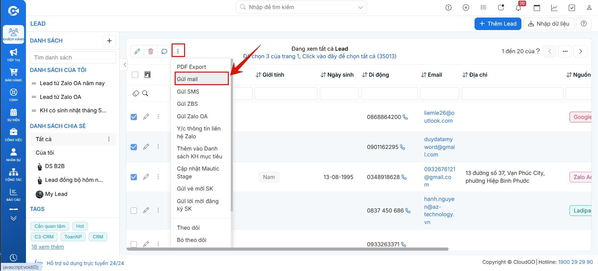This screenshot has width=598, height=271.
Task: Sort by Ngày sinh column
Action: click(x=337, y=75)
